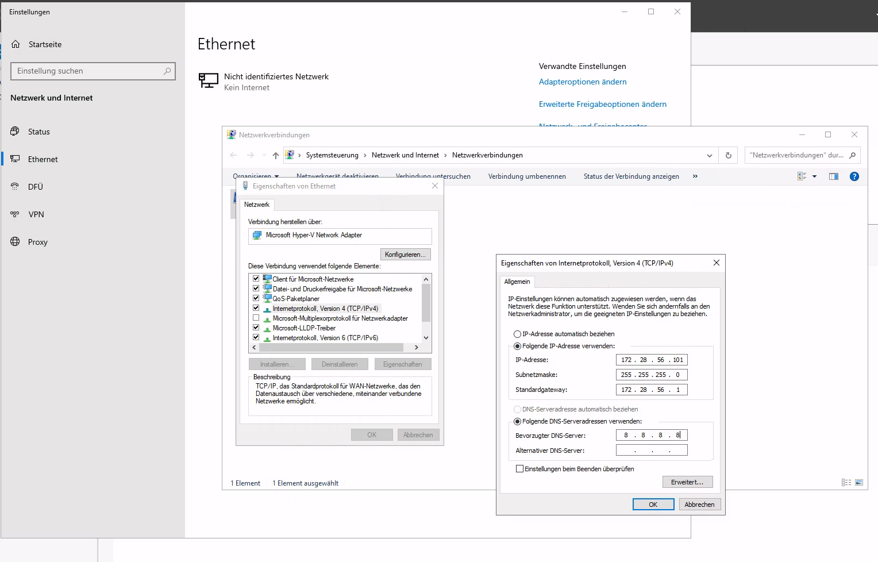Open Proxy settings via globe icon

pyautogui.click(x=16, y=242)
